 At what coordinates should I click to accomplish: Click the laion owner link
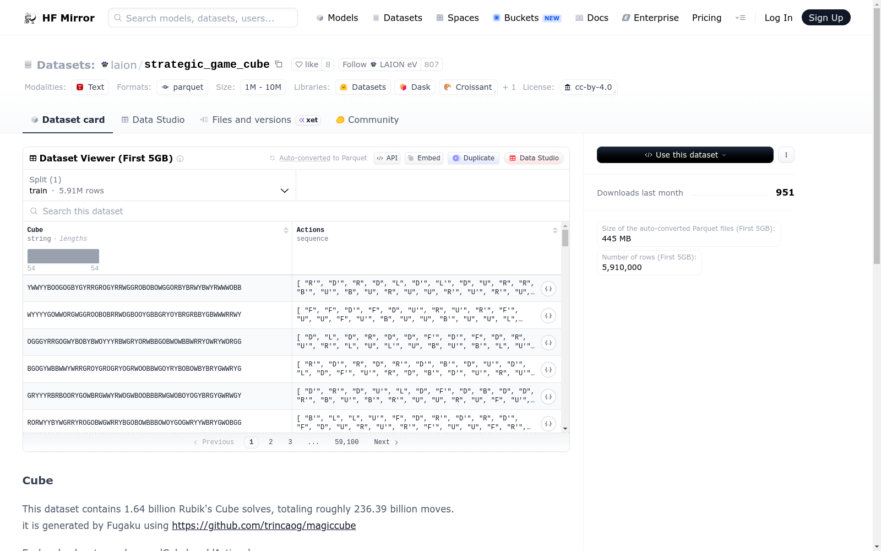(123, 65)
